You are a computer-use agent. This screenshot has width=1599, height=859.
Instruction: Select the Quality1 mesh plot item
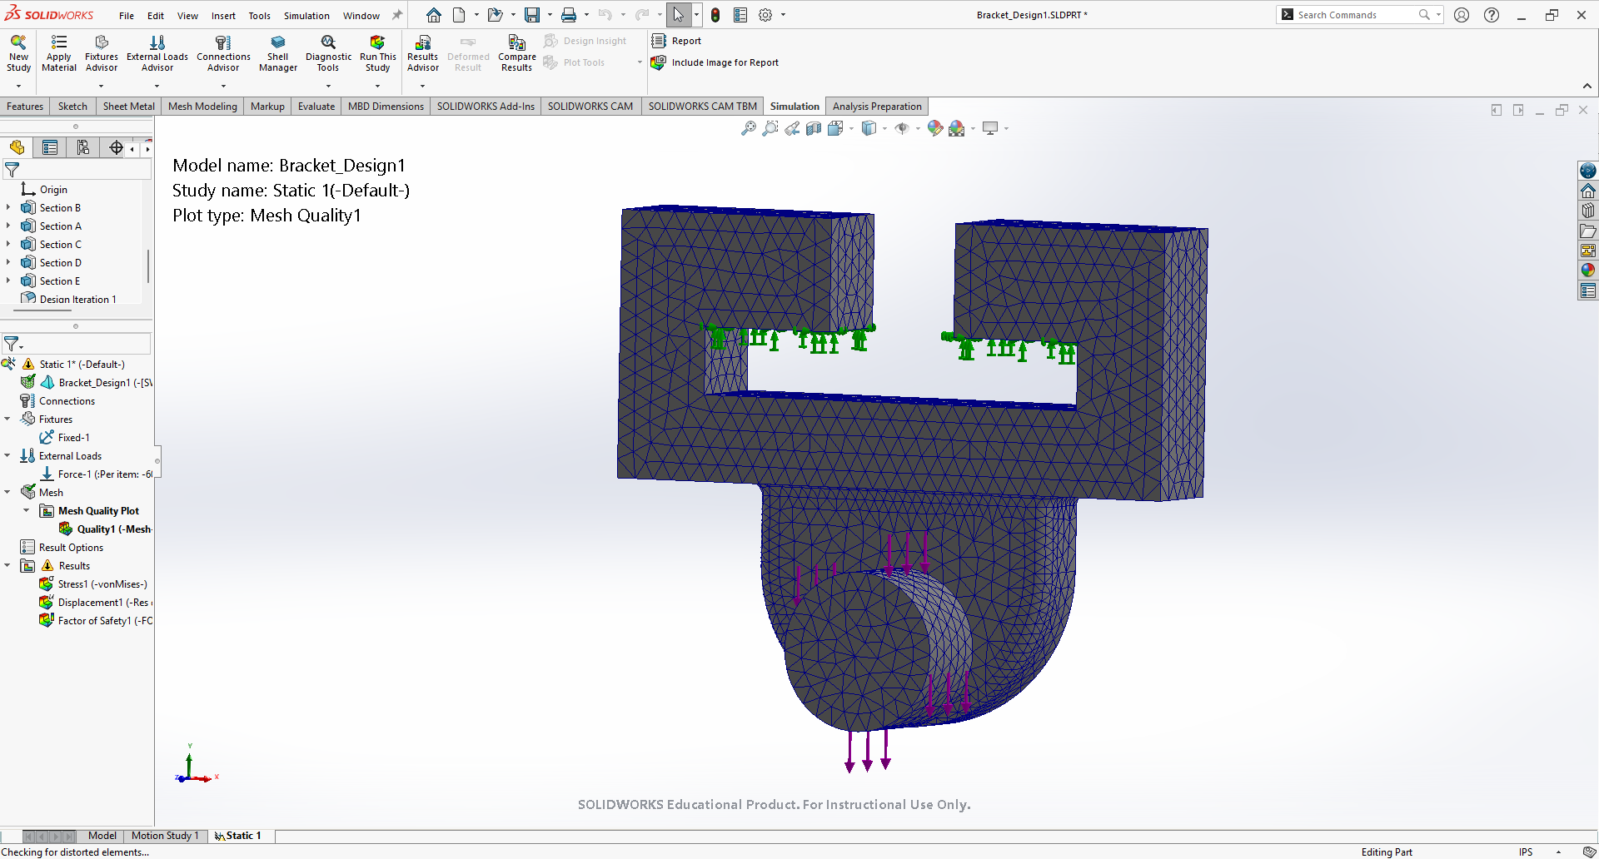(x=105, y=529)
